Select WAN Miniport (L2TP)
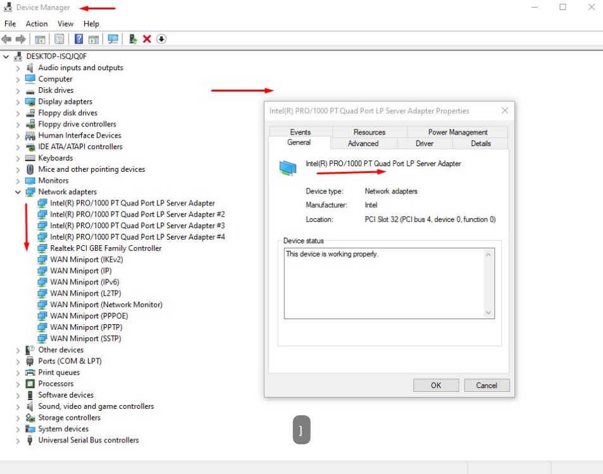 point(85,293)
